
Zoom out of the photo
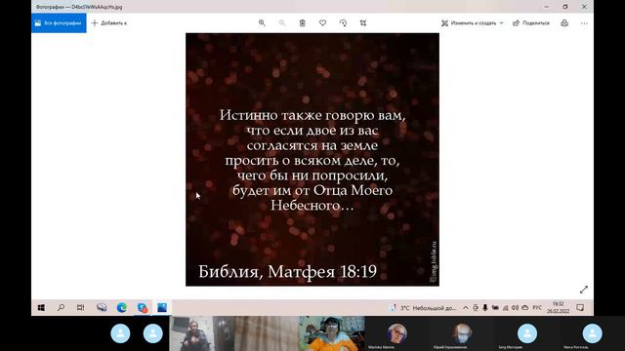282,23
